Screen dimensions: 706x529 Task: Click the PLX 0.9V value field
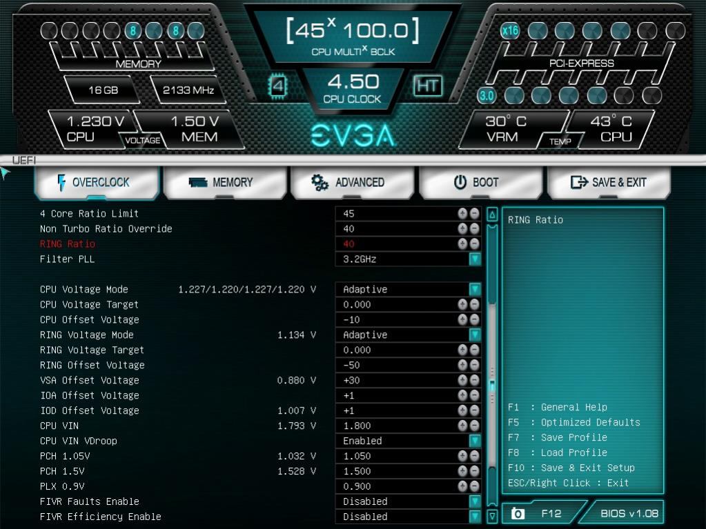point(409,486)
